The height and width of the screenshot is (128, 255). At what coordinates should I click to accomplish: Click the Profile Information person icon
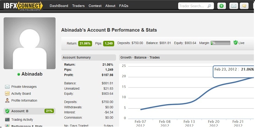click(x=7, y=100)
